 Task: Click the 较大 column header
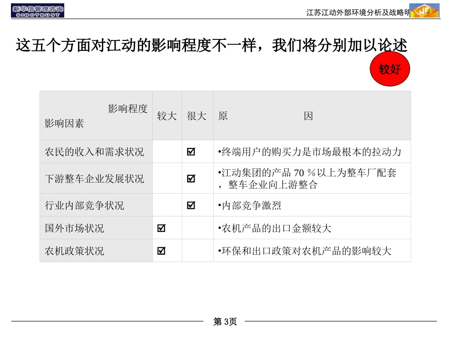(167, 116)
